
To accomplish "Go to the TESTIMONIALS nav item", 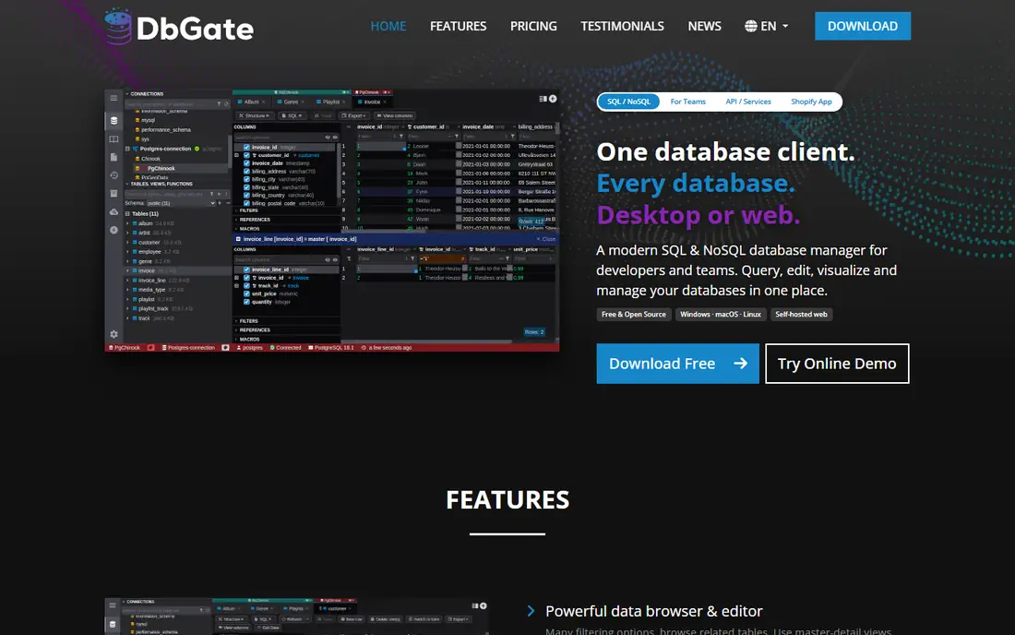I will click(622, 26).
